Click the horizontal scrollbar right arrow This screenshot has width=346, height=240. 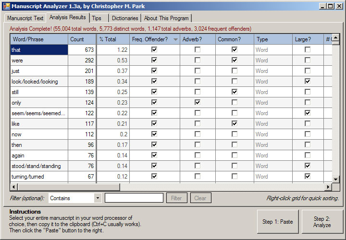[x=328, y=187]
